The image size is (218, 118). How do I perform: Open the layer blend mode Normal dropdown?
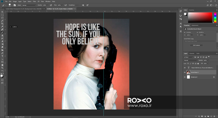(x=191, y=60)
